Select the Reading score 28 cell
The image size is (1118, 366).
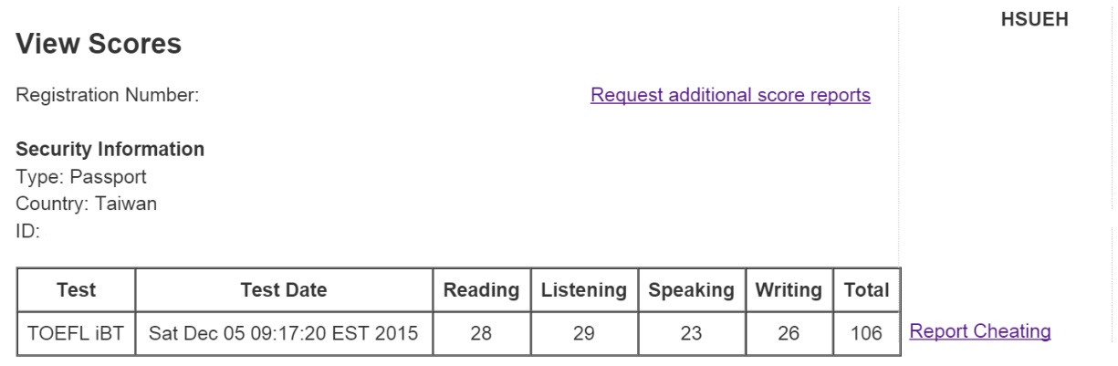(x=481, y=333)
